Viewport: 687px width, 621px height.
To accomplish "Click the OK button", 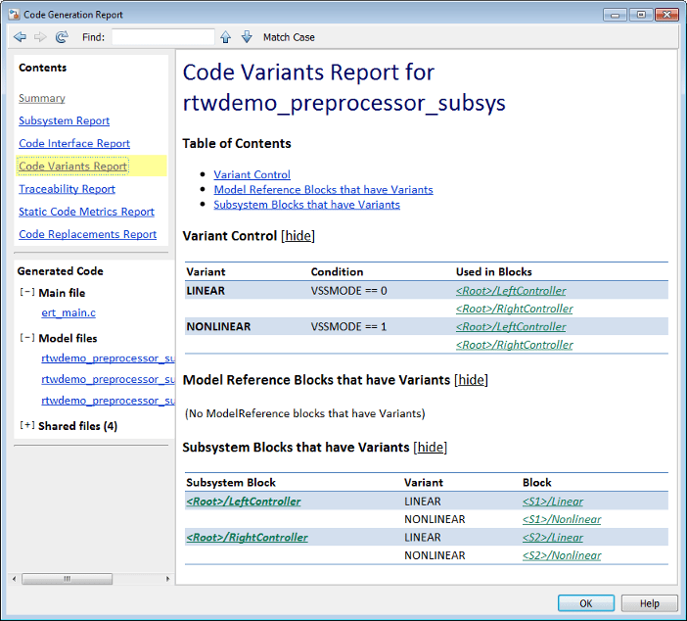I will [x=586, y=603].
